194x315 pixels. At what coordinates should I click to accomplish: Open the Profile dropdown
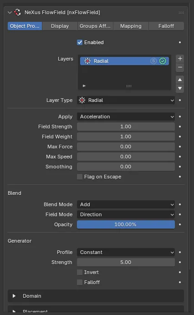(x=126, y=252)
